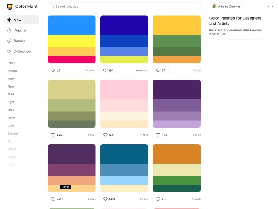Like the palette with 21 likes

[55, 71]
